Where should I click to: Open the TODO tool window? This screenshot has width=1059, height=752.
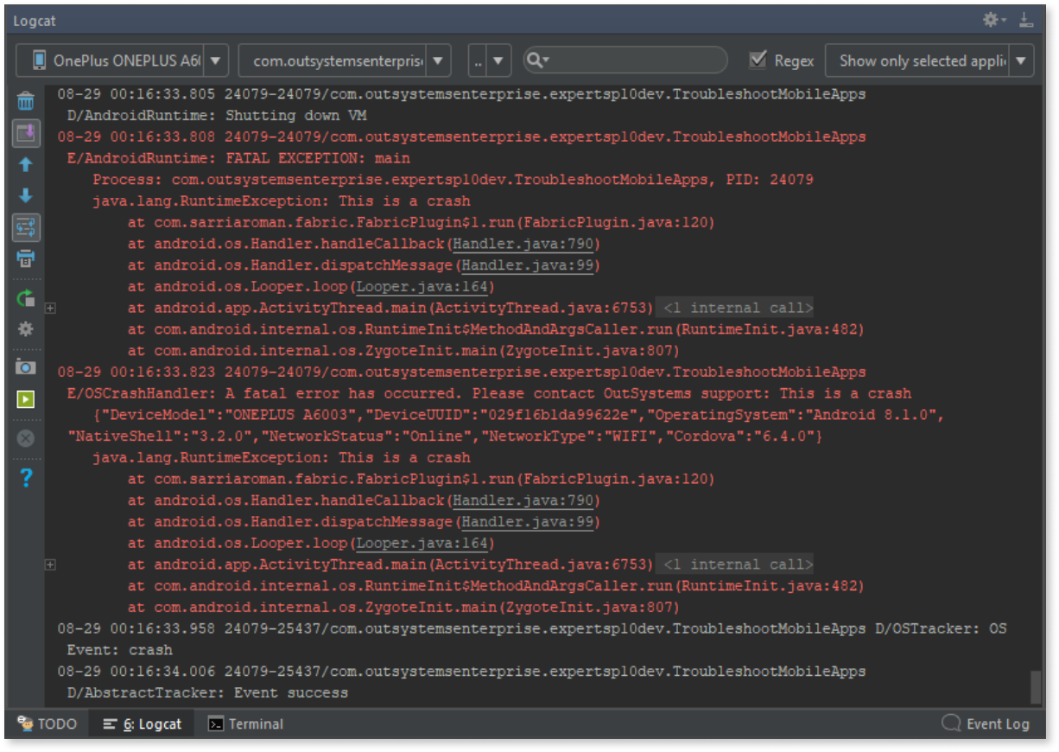click(x=48, y=723)
